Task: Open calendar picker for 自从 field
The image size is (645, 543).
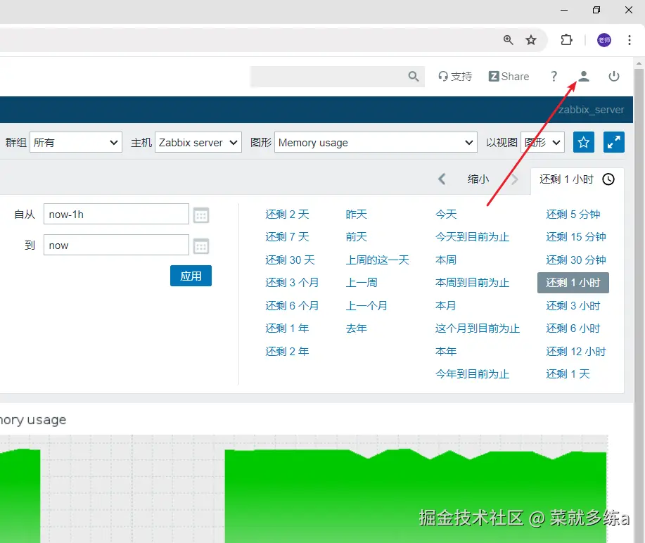Action: tap(201, 215)
